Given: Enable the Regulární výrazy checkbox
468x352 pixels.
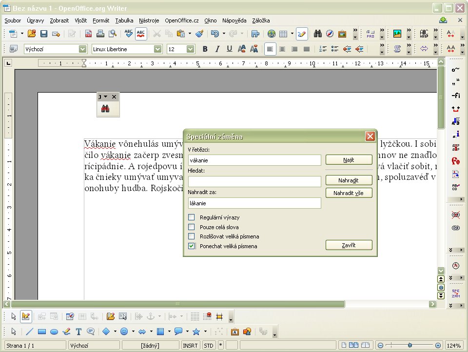Looking at the screenshot, I should (x=192, y=217).
